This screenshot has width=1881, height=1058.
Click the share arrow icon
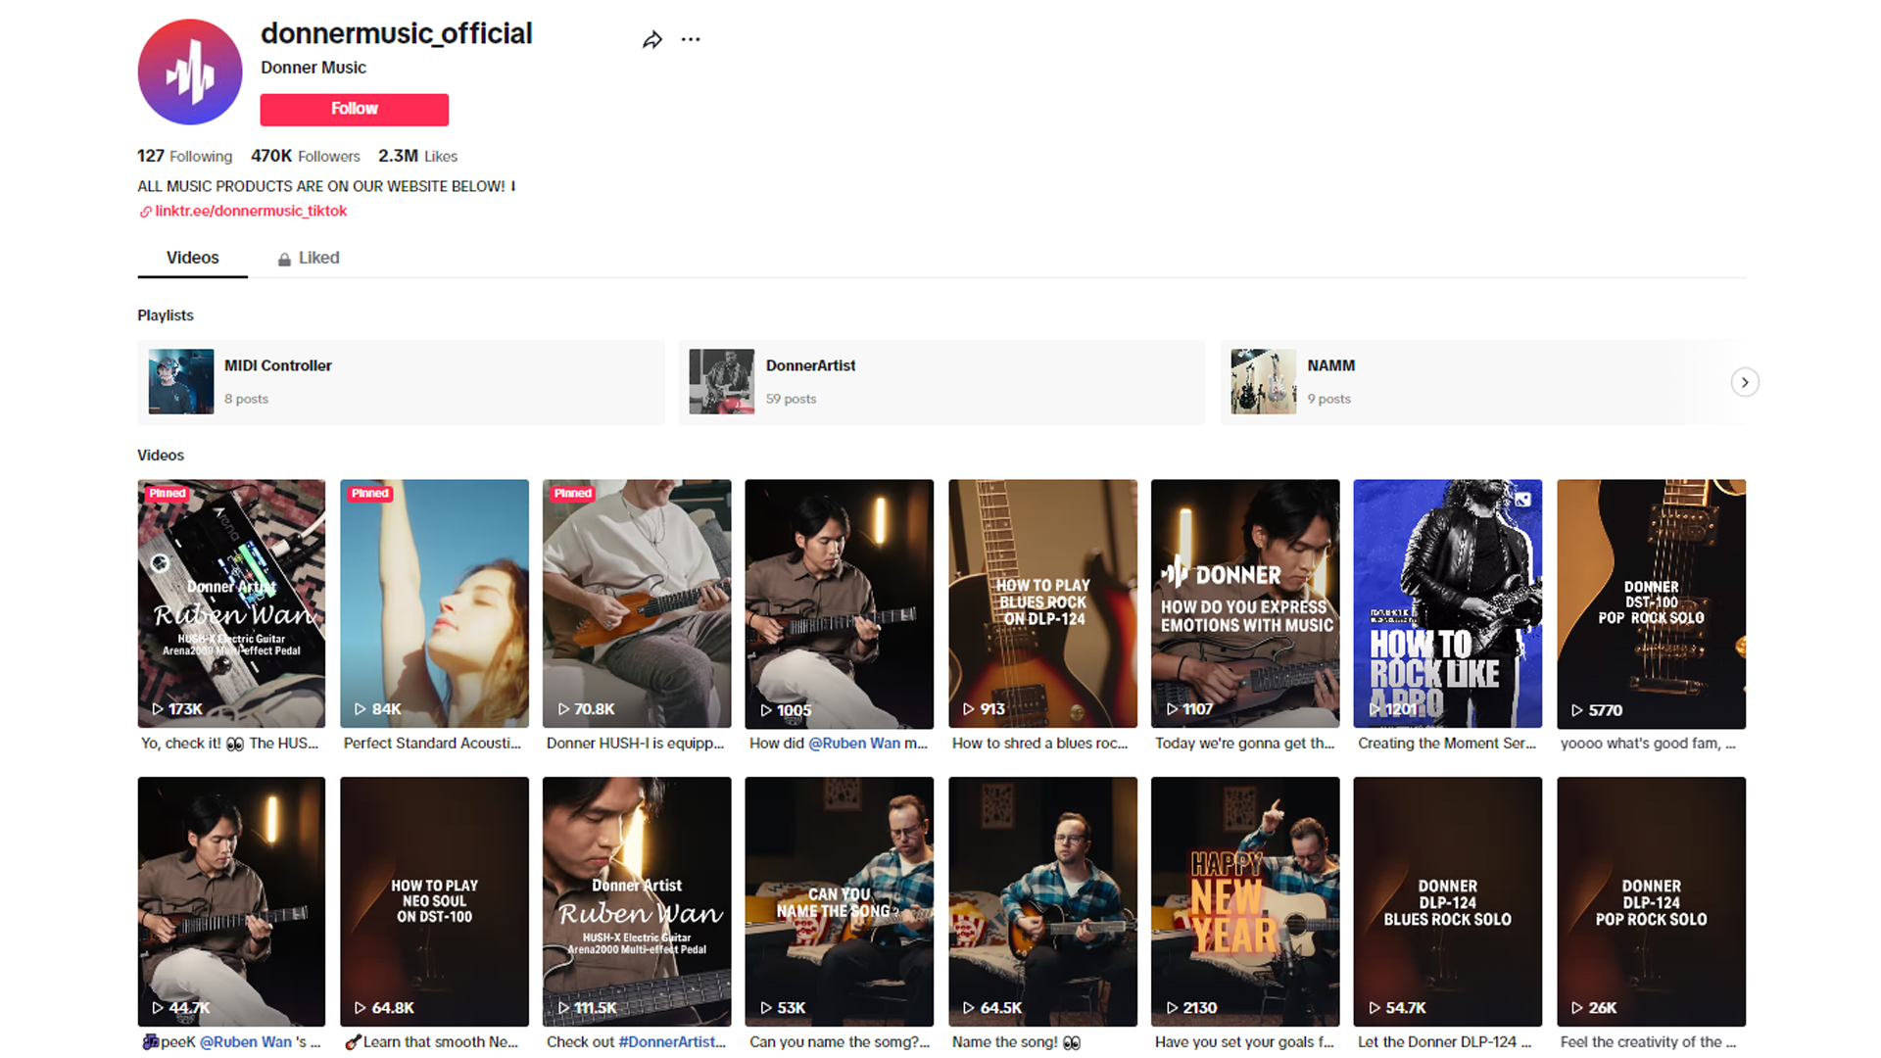652,40
